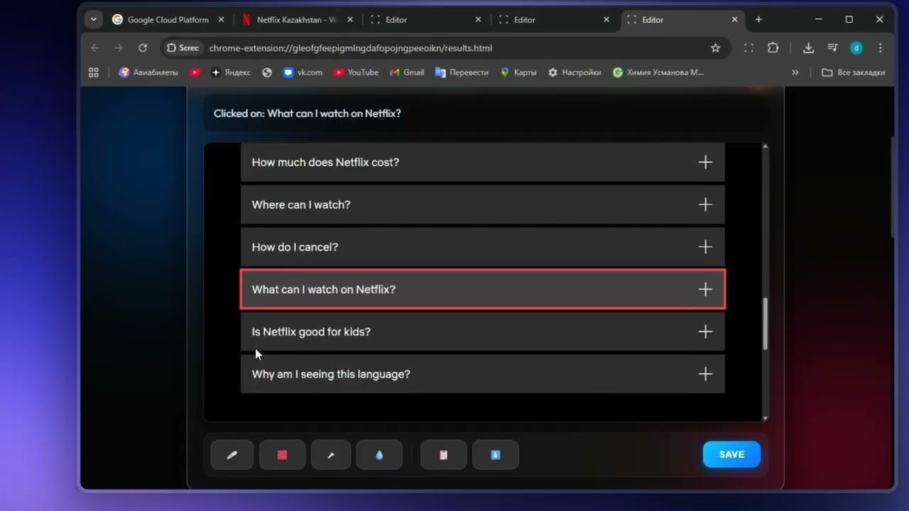
Task: Open the Перевести bookmark
Action: pyautogui.click(x=462, y=72)
